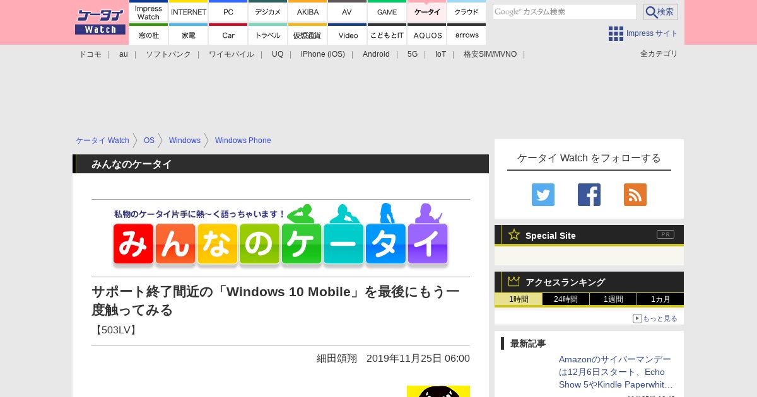Screen dimensions: 757x397
Task: Click the Google custom search field
Action: click(x=565, y=12)
